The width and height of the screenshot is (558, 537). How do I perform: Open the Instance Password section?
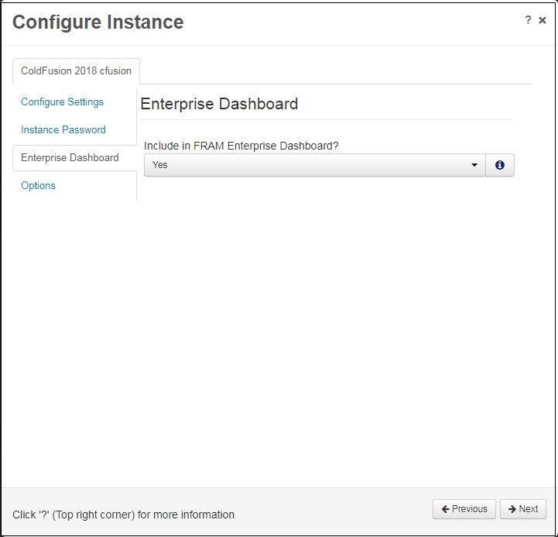point(63,129)
